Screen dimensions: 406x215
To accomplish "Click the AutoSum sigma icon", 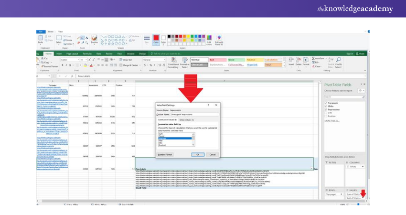I will [312, 58].
